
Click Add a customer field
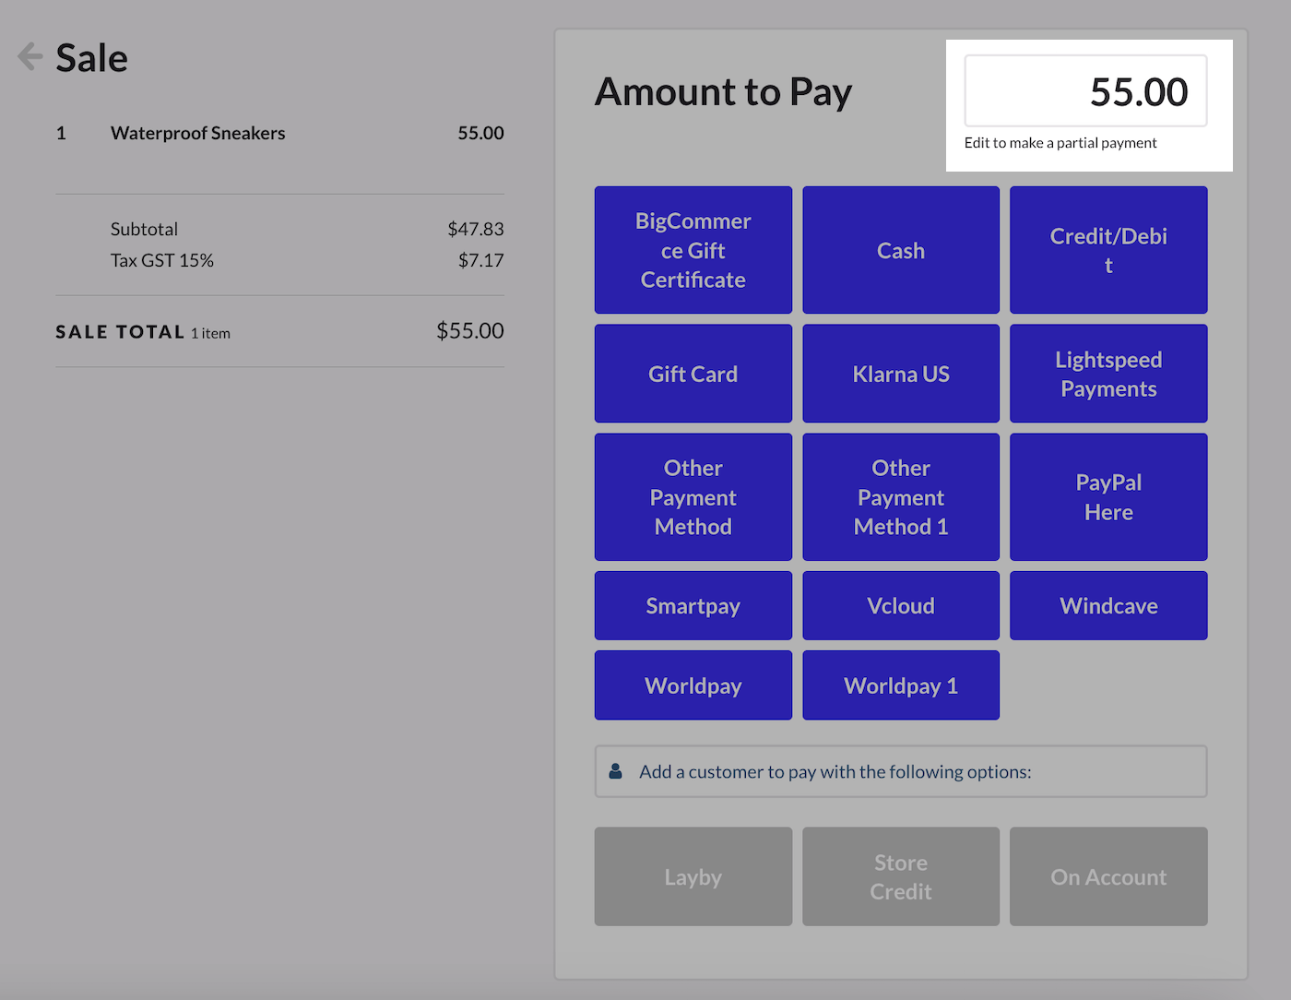tap(901, 771)
